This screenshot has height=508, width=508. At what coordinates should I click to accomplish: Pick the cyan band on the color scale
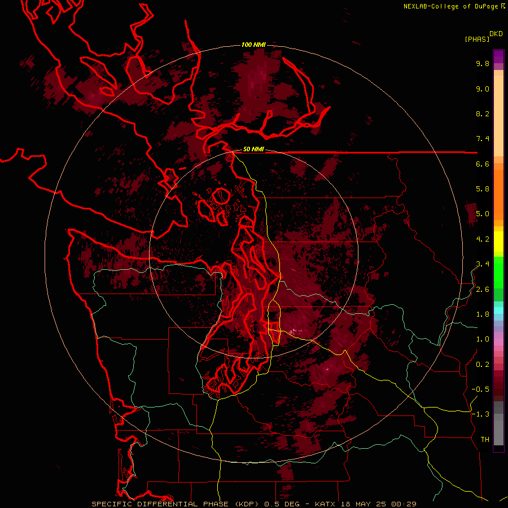click(498, 310)
